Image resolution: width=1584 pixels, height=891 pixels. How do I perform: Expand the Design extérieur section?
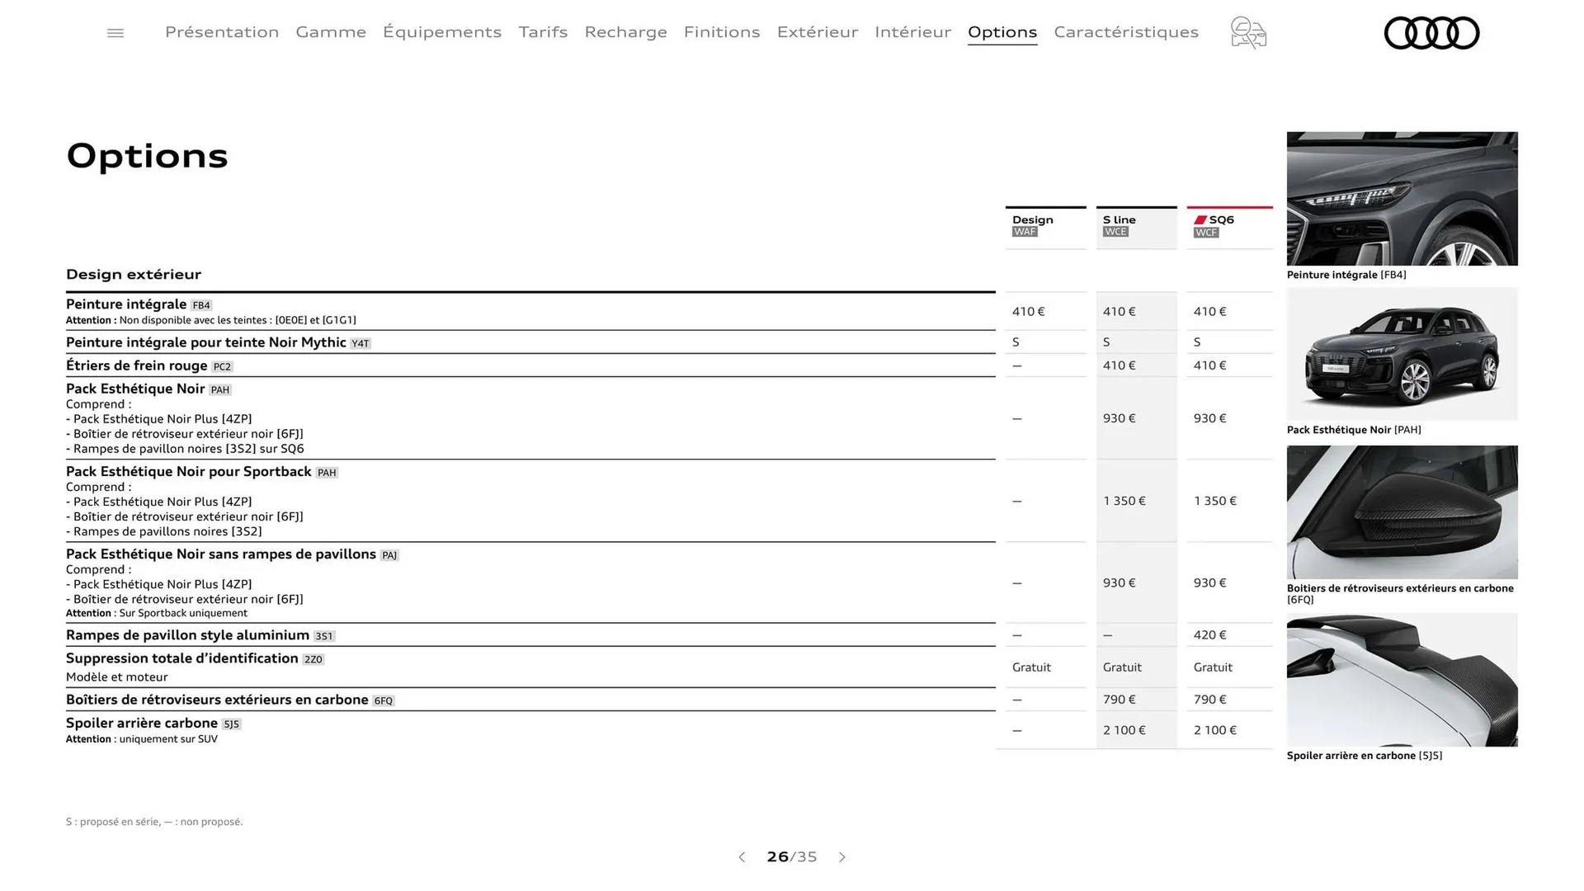(x=134, y=274)
